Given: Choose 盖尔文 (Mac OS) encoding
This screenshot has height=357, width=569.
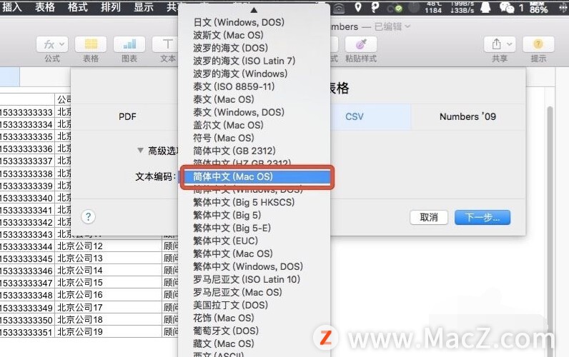Looking at the screenshot, I should click(x=254, y=125).
